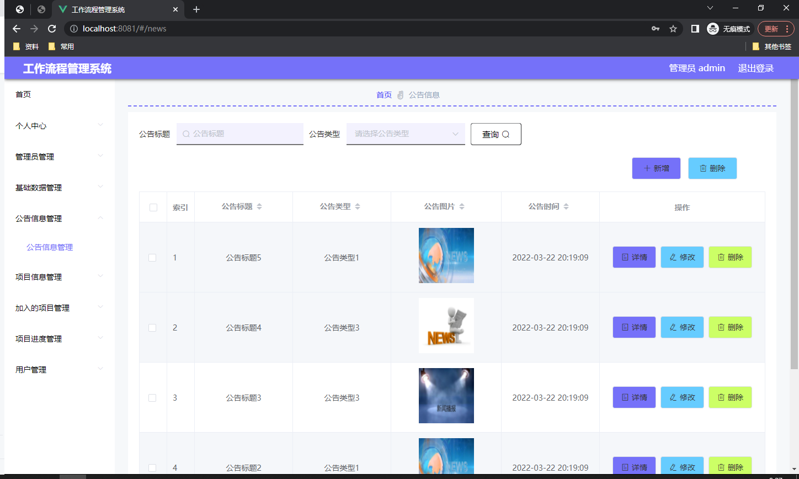Click the 更新 browser update button
799x479 pixels.
click(775, 29)
